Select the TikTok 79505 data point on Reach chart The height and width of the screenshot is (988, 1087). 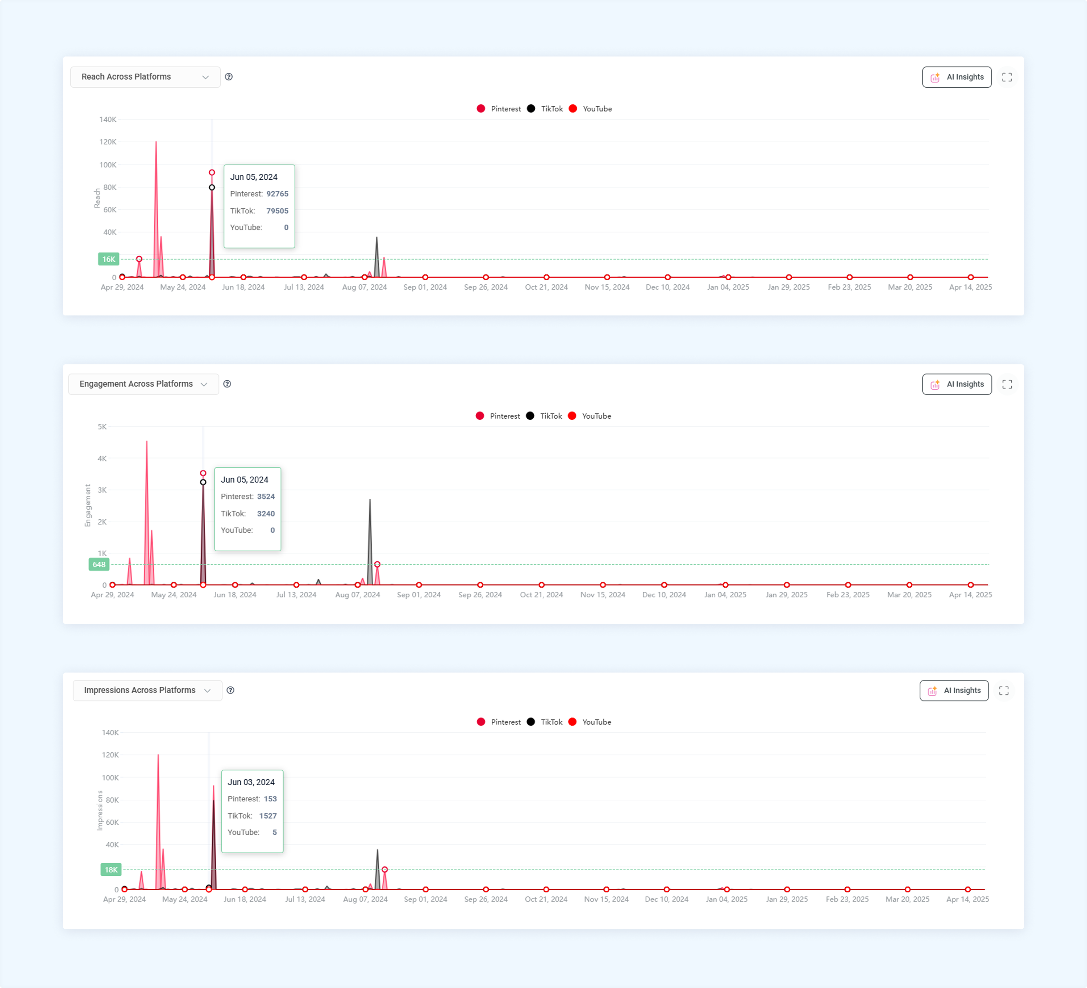[x=212, y=188]
